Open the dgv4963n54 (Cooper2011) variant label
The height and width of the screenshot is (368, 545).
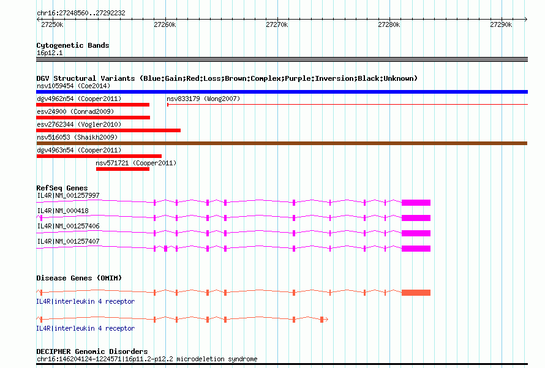point(79,150)
